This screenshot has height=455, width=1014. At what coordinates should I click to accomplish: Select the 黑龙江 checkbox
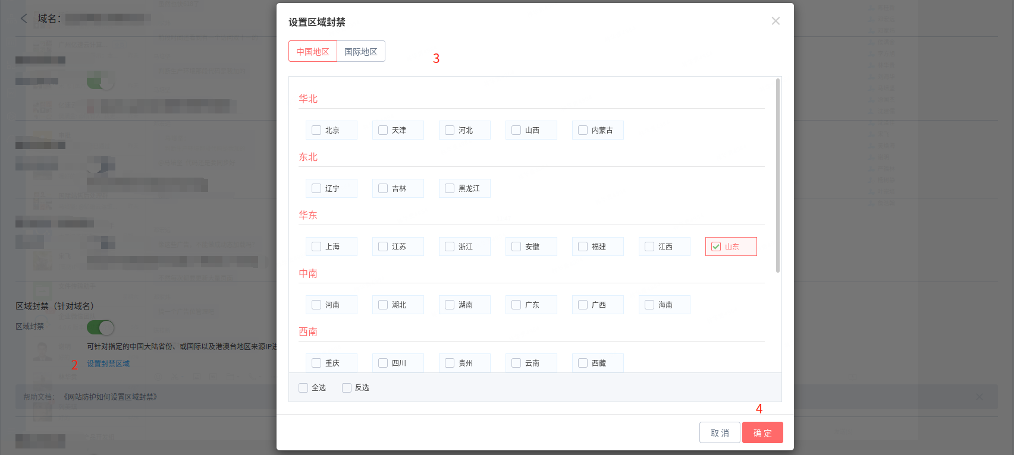[x=450, y=188]
